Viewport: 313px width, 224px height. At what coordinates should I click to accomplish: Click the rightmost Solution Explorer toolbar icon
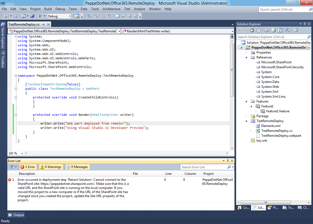(296, 30)
